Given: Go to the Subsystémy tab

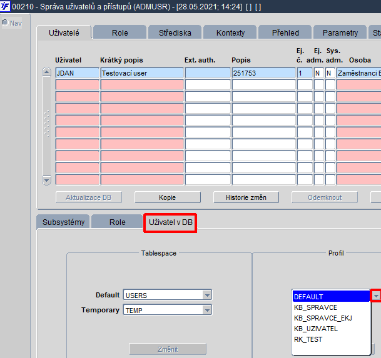Looking at the screenshot, I should pos(63,222).
